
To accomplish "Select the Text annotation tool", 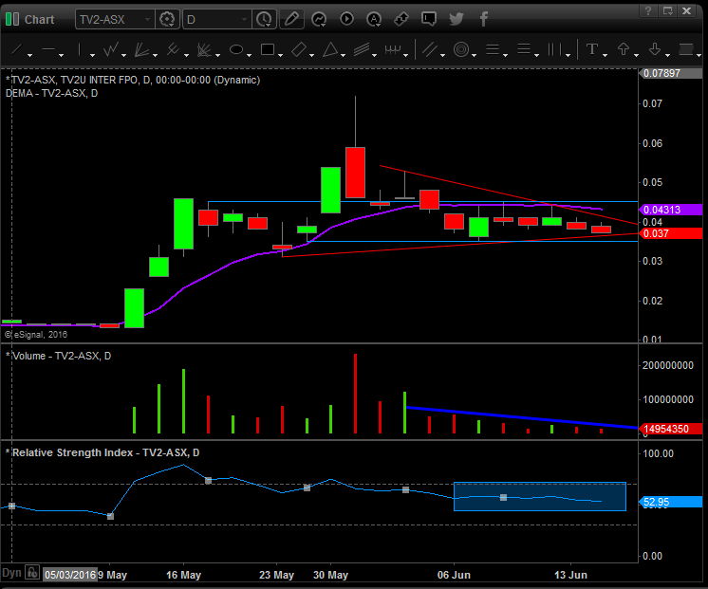I will click(x=592, y=49).
